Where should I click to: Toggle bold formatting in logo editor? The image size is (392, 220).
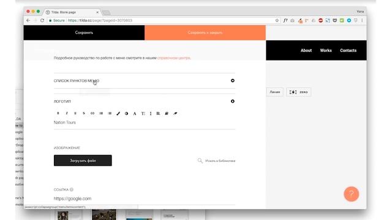tap(58, 113)
